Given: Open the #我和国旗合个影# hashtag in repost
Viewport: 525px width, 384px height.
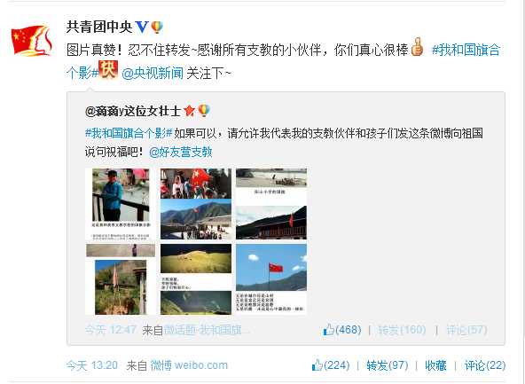Looking at the screenshot, I should 129,133.
